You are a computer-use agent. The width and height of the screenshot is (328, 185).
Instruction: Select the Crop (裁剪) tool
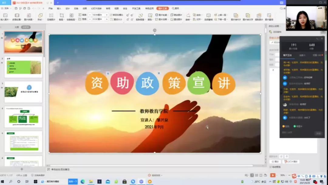[61, 15]
